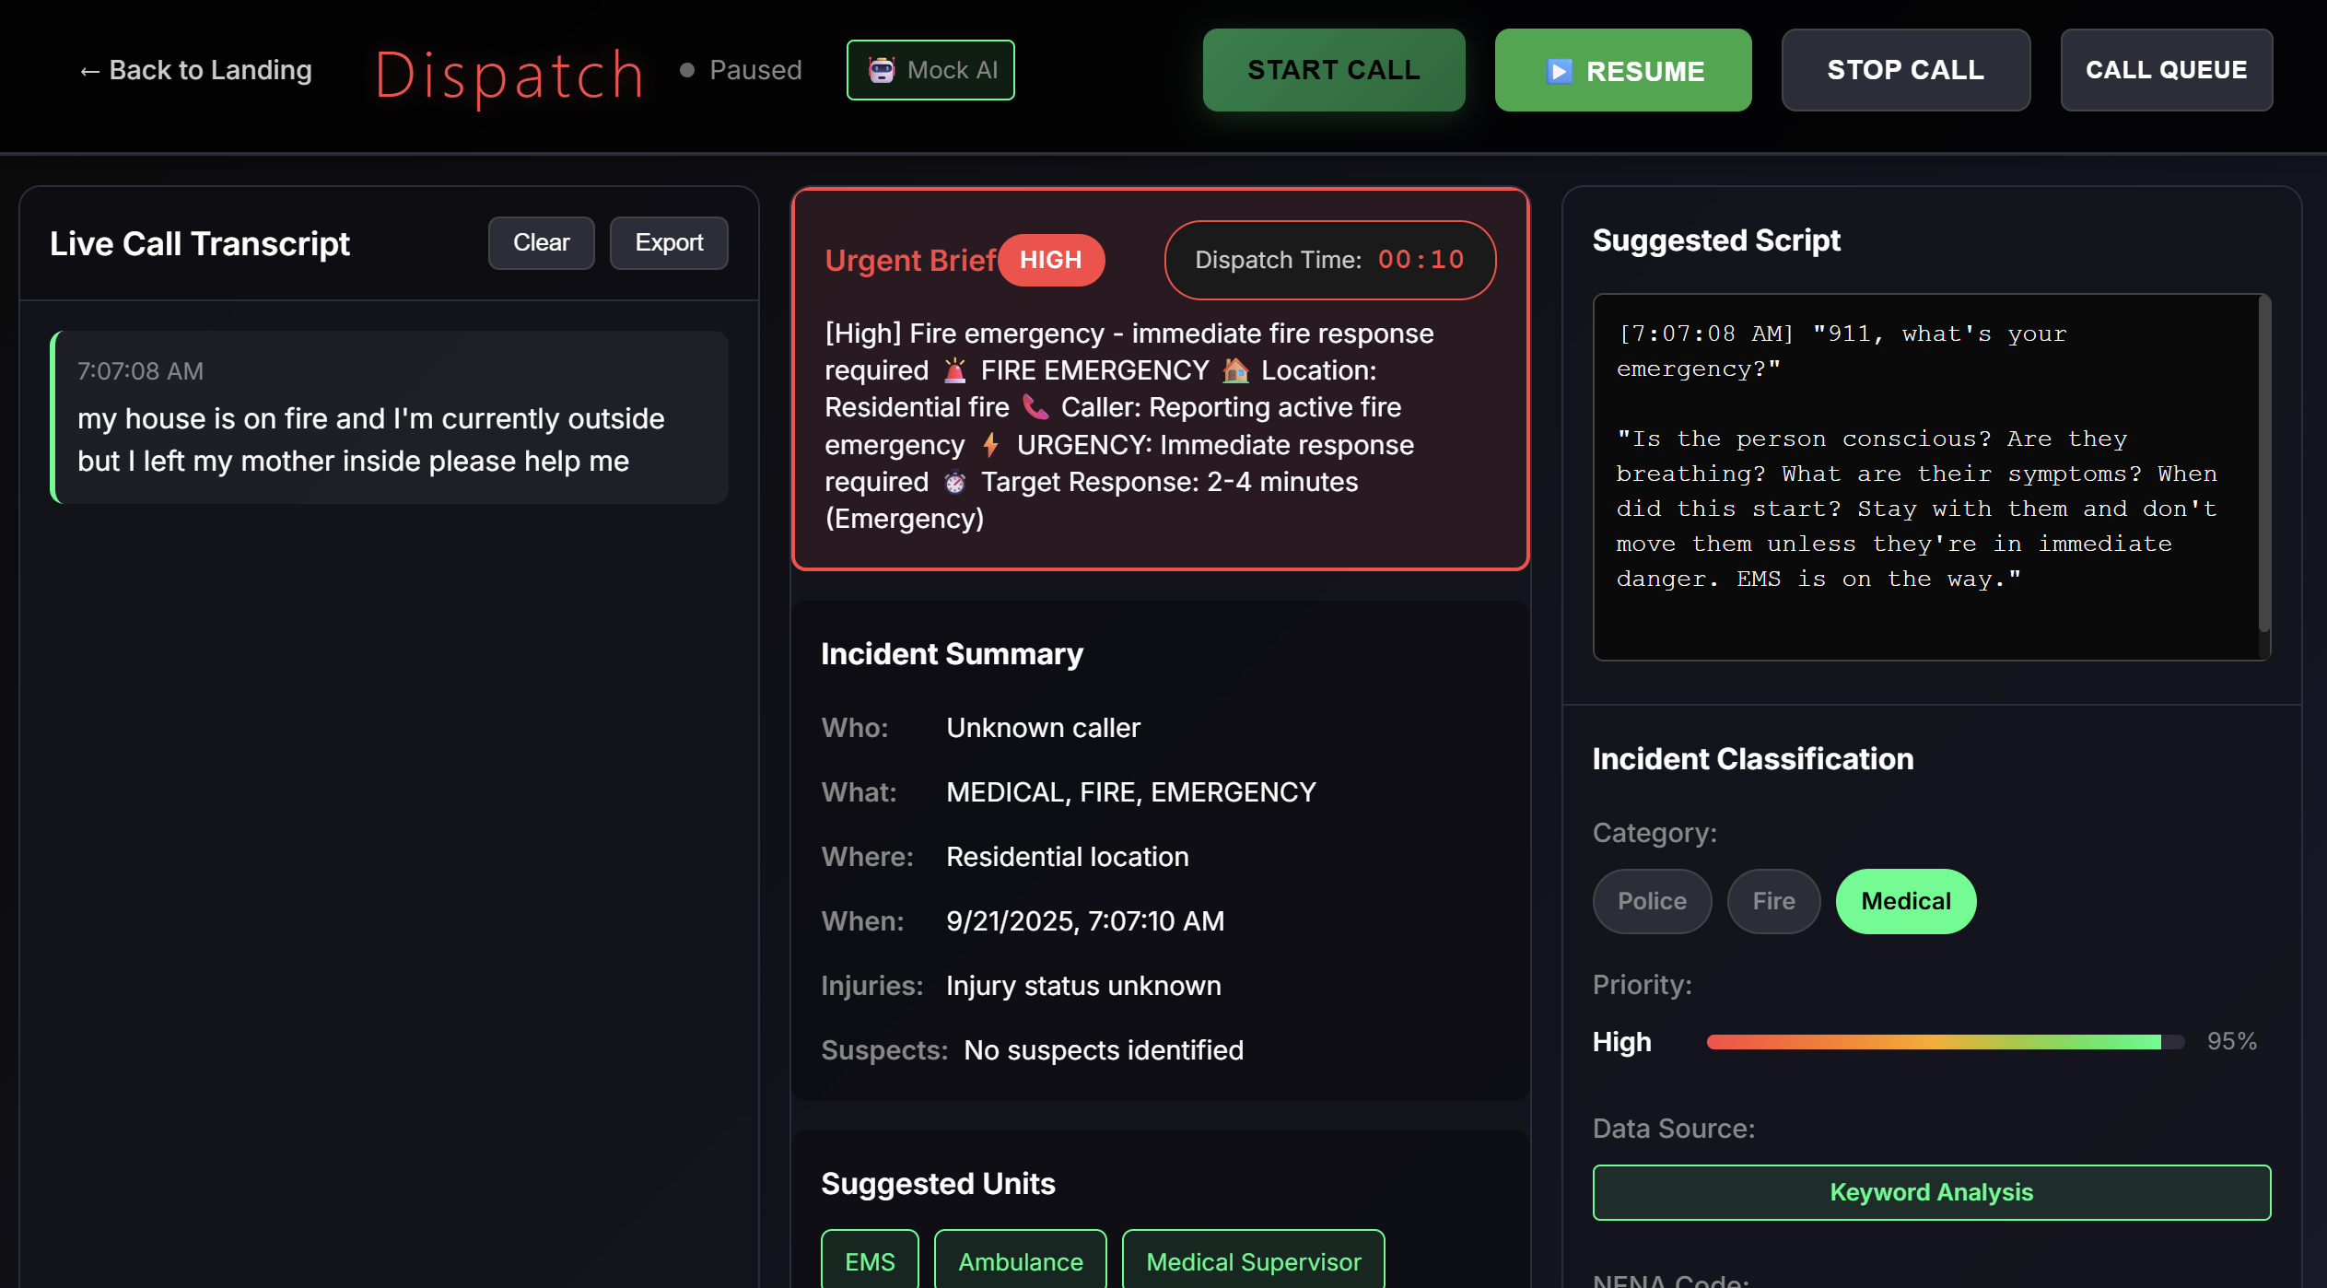Open the CALL QUEUE
Viewport: 2327px width, 1288px height.
(2166, 70)
